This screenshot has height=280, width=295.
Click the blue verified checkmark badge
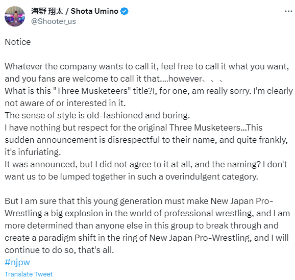point(124,11)
